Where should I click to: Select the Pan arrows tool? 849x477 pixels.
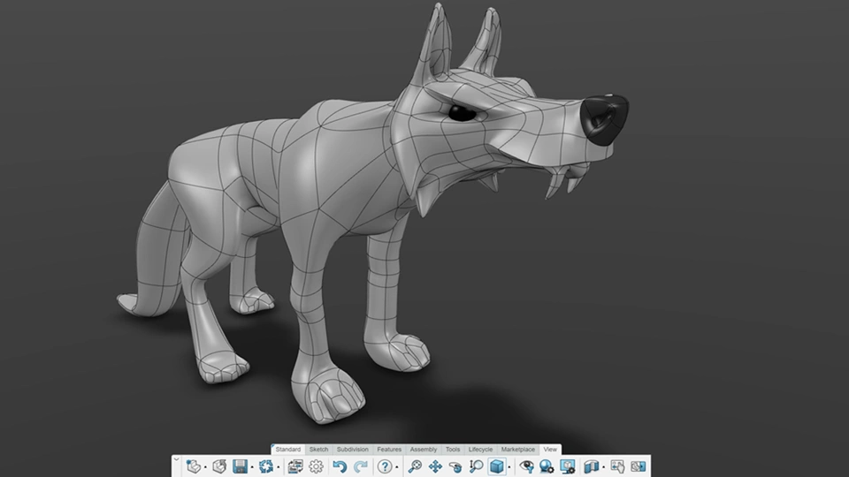(x=435, y=466)
